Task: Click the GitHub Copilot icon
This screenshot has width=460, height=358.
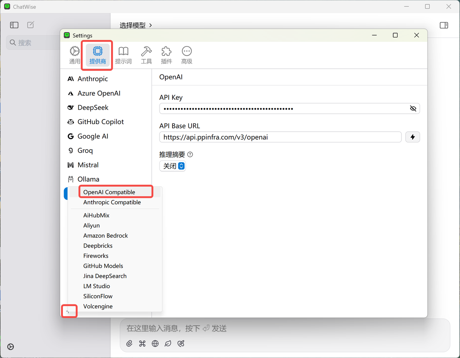Action: (71, 122)
